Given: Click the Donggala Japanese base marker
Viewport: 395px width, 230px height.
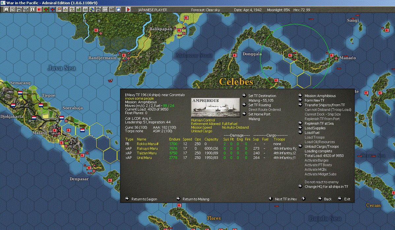Looking at the screenshot, I should pos(235,55).
